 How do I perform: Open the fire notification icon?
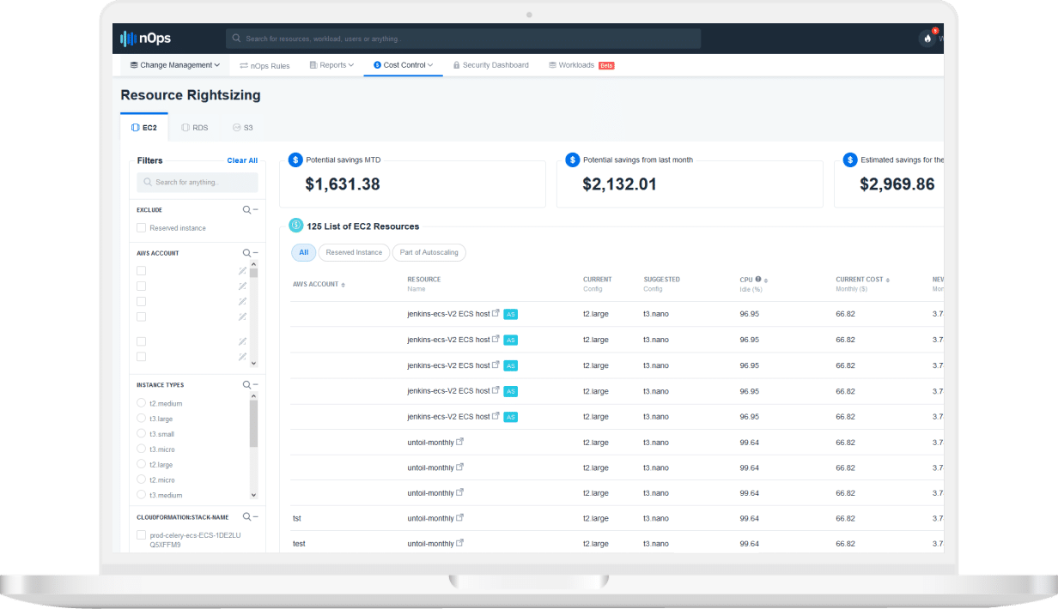927,39
